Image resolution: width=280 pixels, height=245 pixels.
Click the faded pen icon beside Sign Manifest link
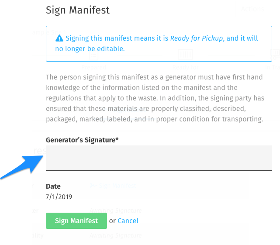click(x=93, y=186)
